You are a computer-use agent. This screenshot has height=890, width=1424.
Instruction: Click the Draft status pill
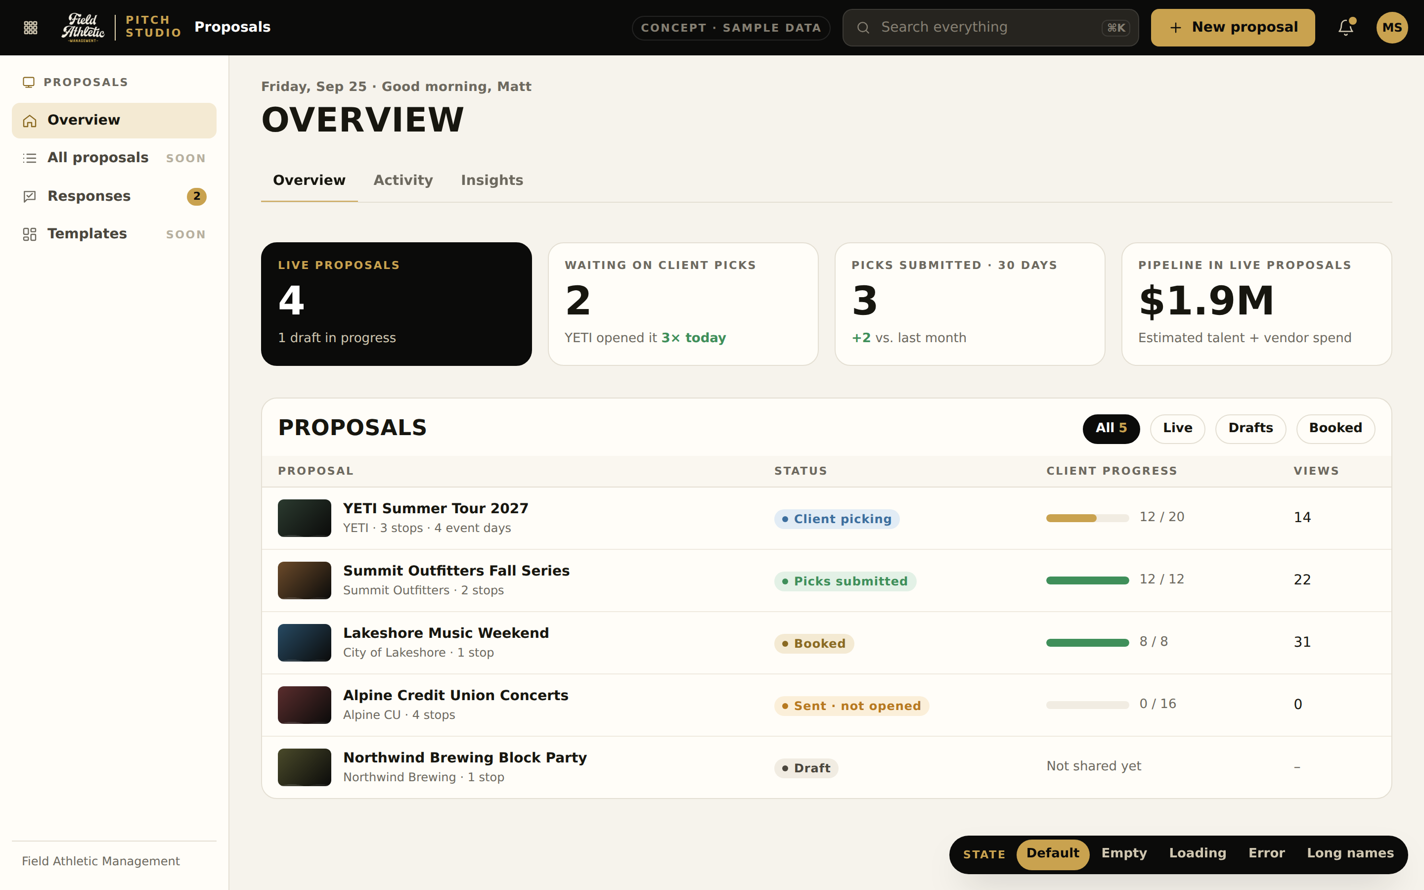pyautogui.click(x=806, y=769)
